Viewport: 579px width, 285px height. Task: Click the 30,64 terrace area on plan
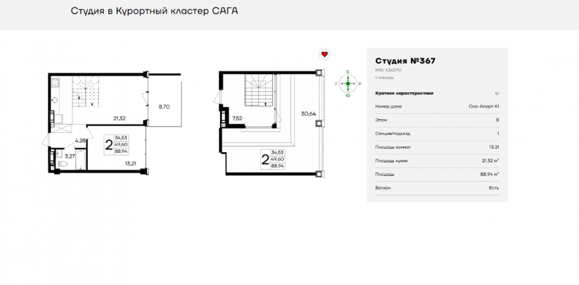pyautogui.click(x=307, y=113)
